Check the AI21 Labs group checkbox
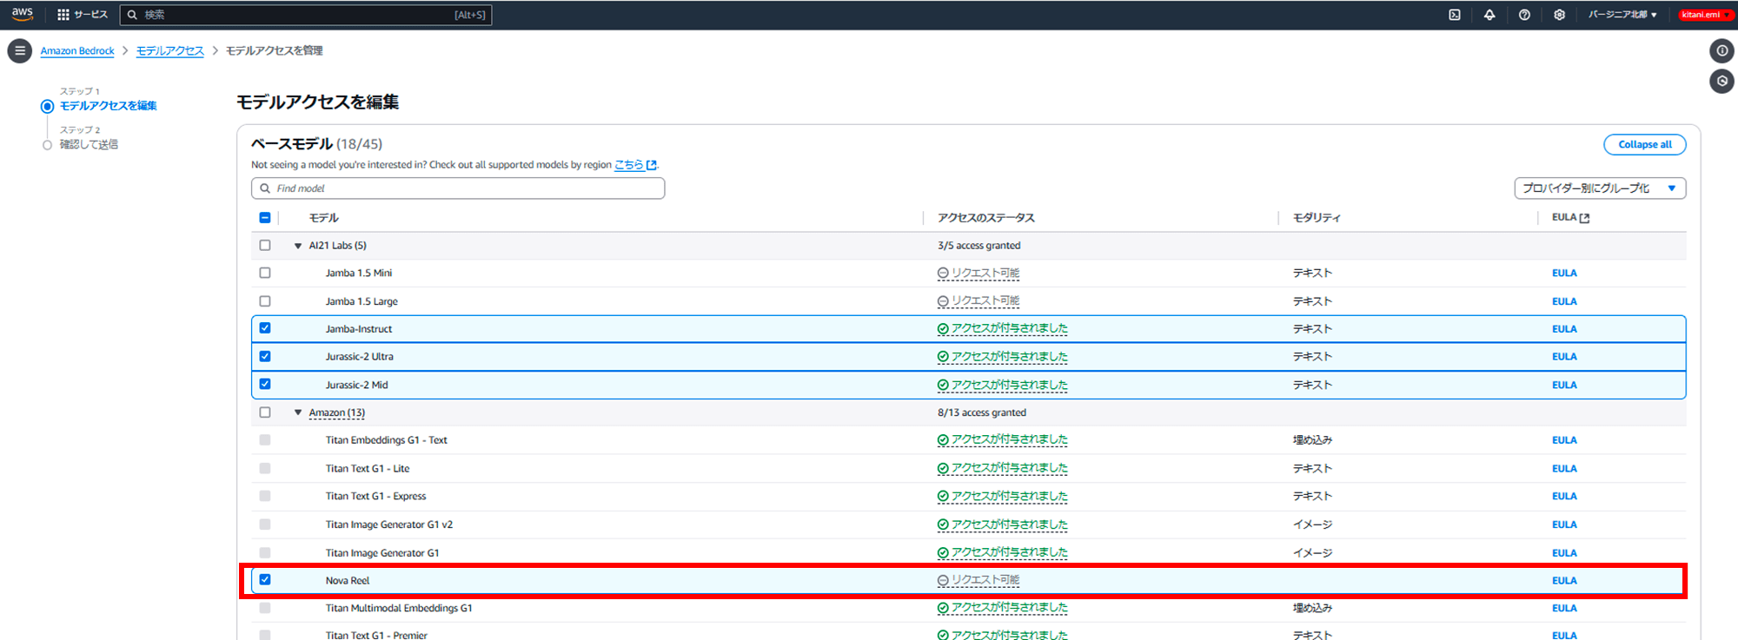 [265, 246]
